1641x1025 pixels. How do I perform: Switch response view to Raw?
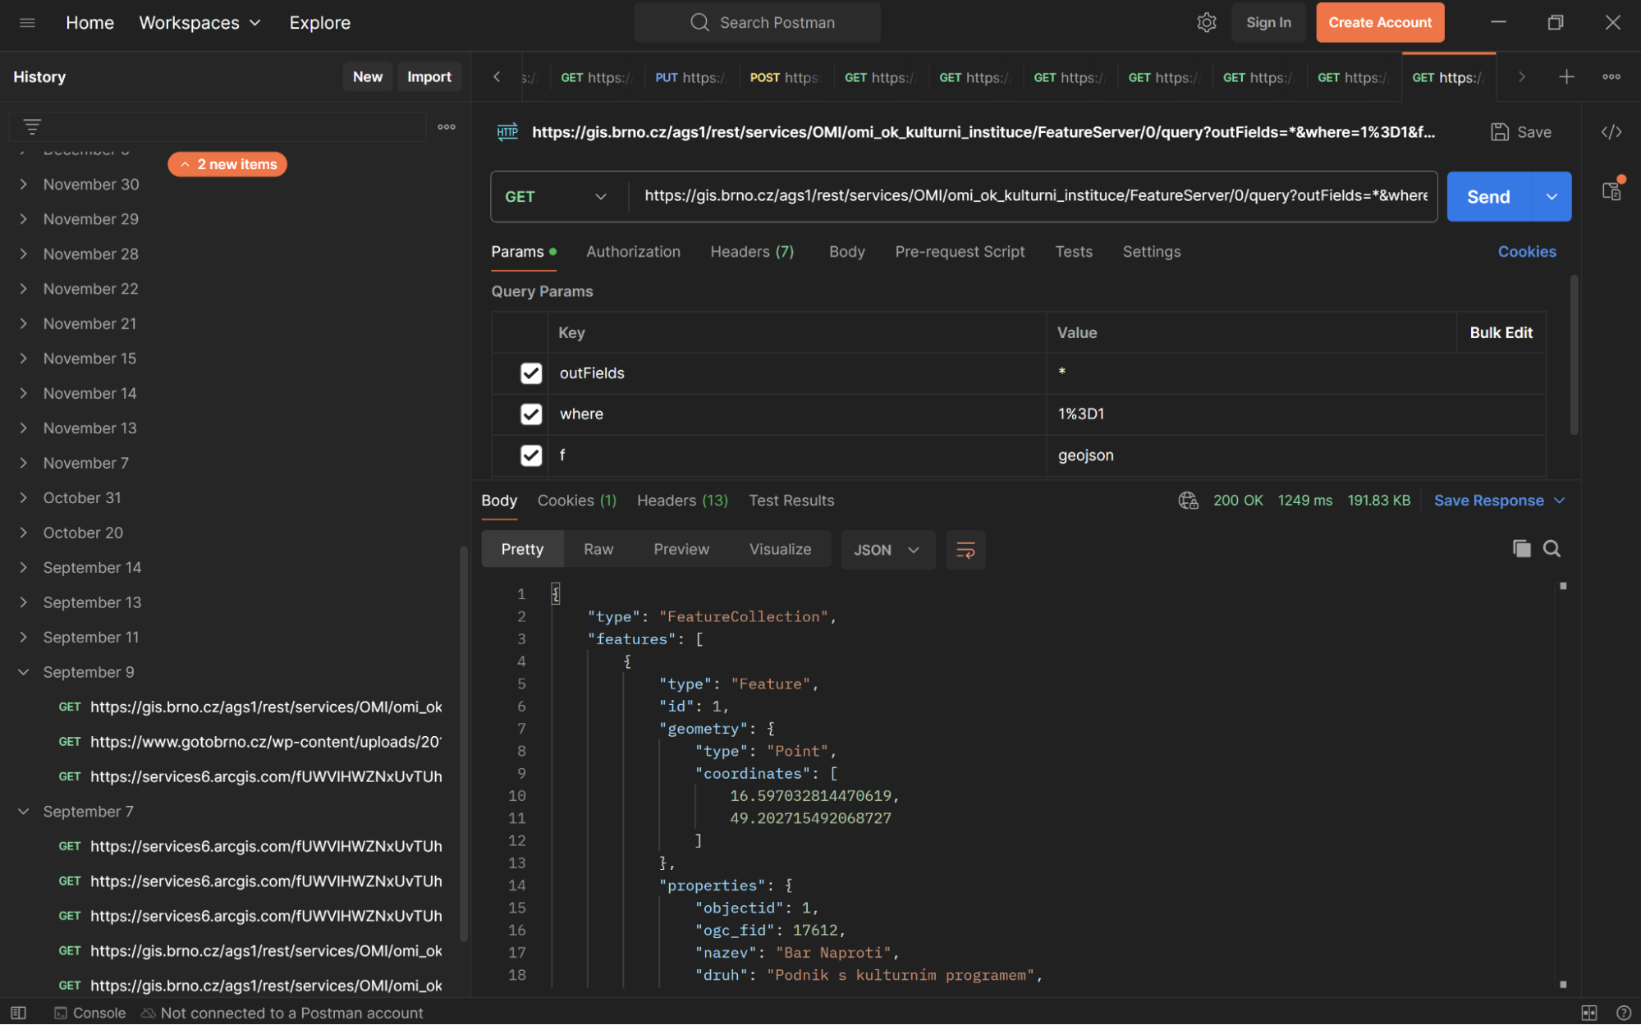598,549
